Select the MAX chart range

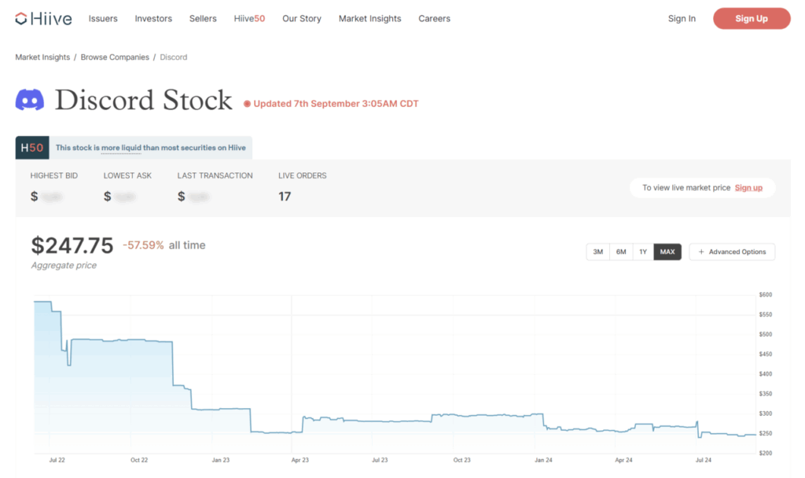[667, 252]
